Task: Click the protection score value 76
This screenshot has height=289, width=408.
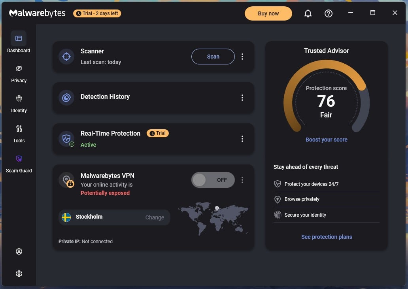Action: [326, 101]
